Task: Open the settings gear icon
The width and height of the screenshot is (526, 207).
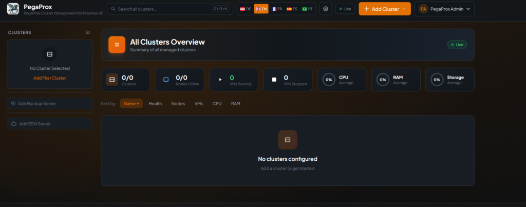Action: [325, 9]
